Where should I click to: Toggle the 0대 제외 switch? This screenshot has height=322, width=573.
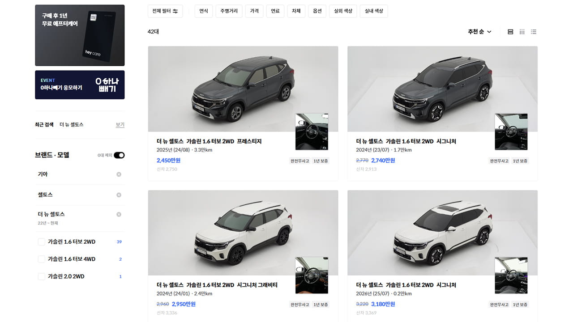[x=119, y=155]
